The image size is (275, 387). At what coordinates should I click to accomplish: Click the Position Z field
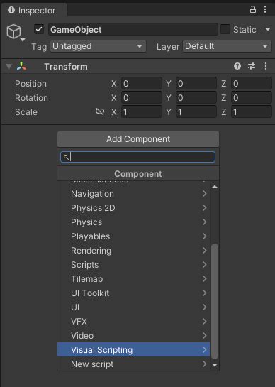coord(251,83)
